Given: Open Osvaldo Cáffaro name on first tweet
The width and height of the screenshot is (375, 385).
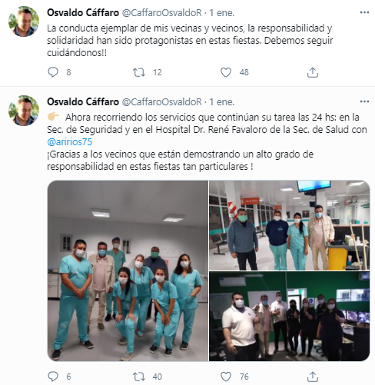Looking at the screenshot, I should coord(83,12).
